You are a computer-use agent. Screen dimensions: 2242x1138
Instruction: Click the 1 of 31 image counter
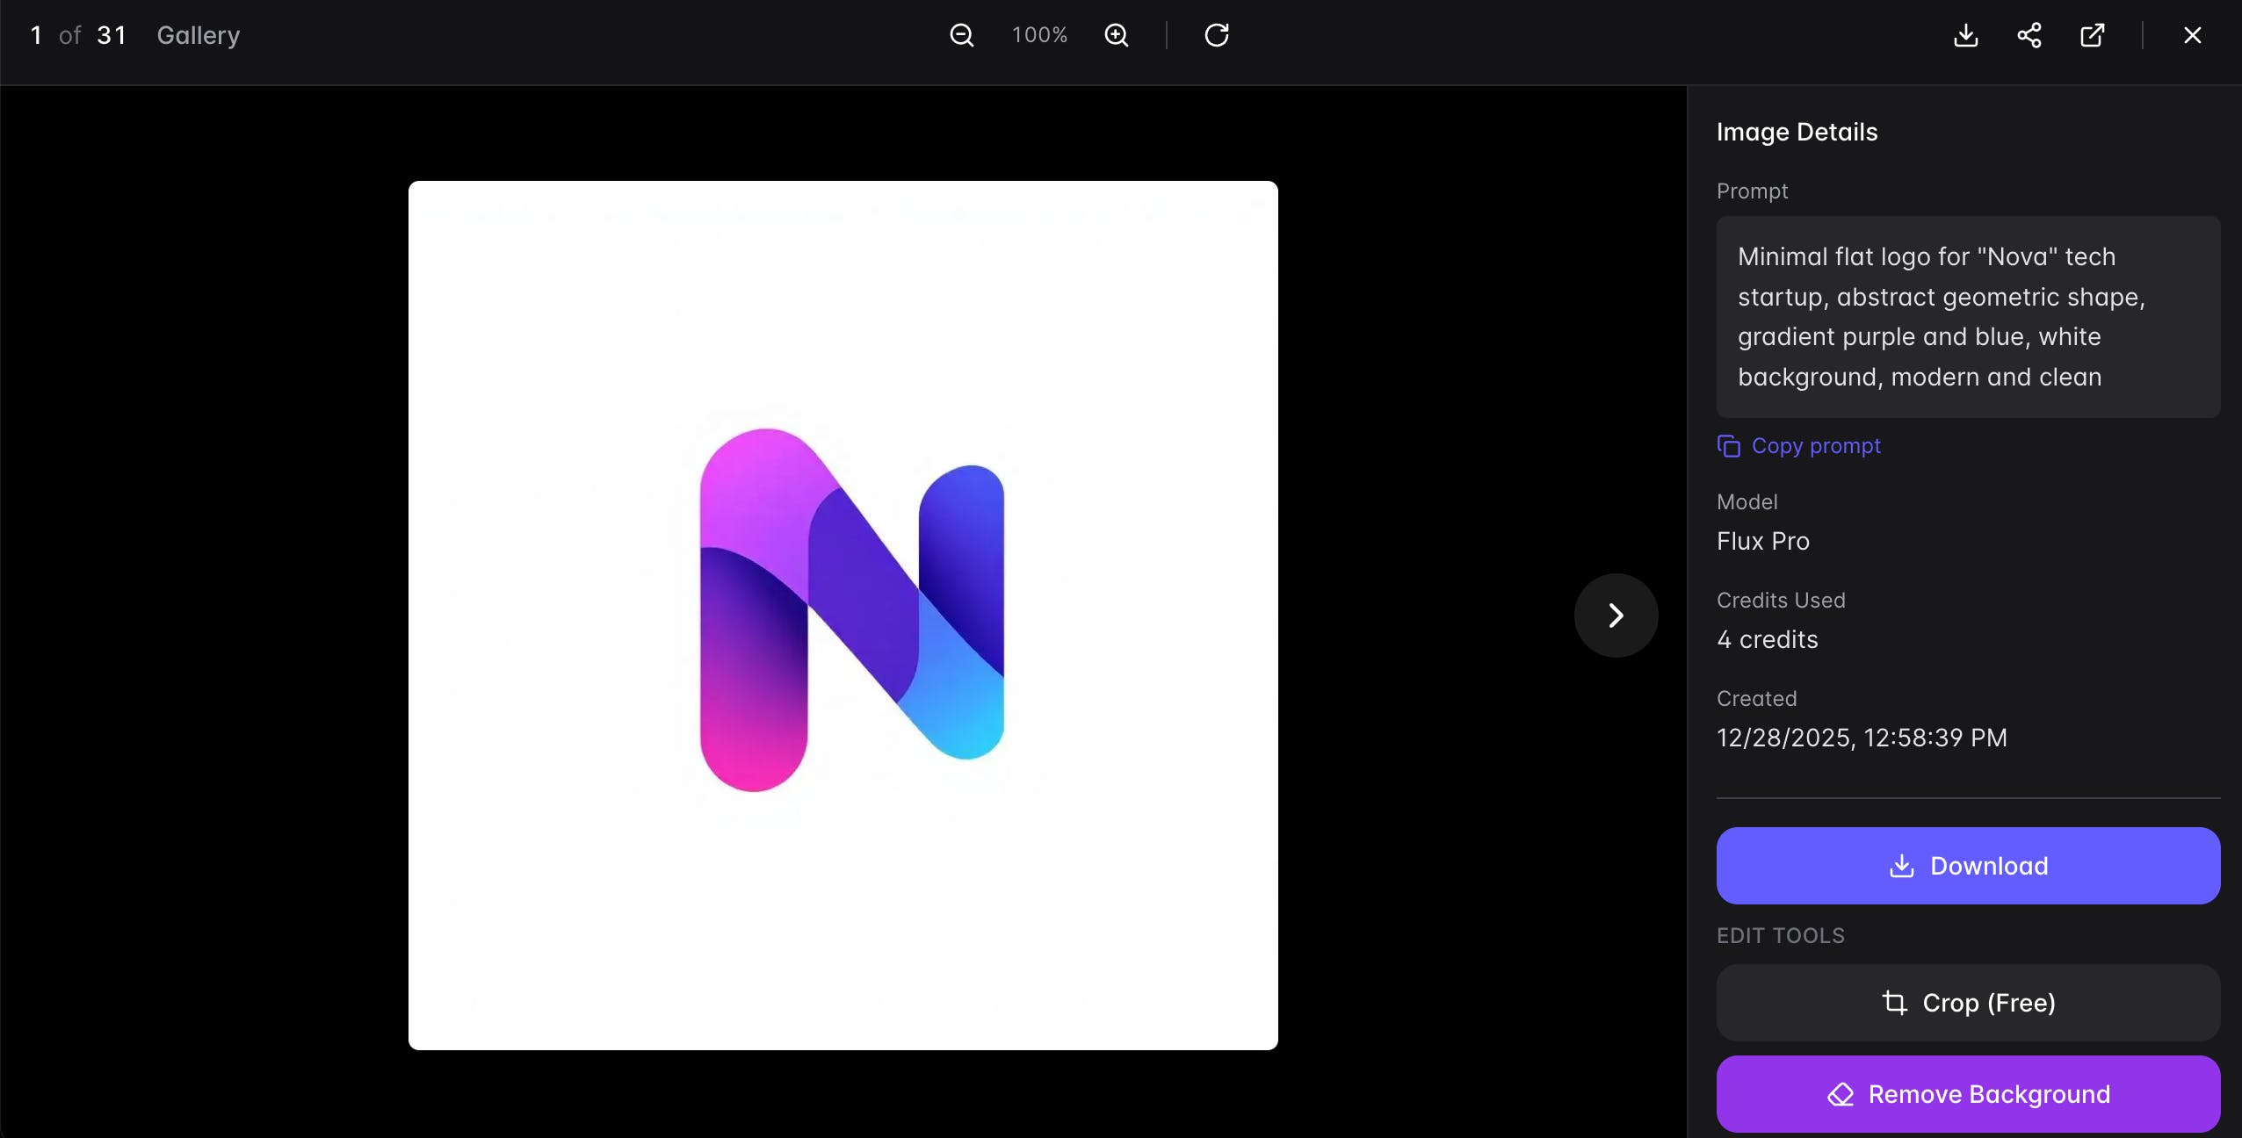click(78, 35)
